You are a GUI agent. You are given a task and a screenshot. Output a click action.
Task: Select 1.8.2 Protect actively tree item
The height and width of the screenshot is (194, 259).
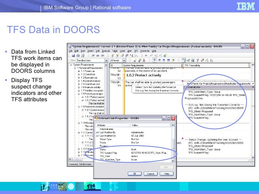[94, 100]
